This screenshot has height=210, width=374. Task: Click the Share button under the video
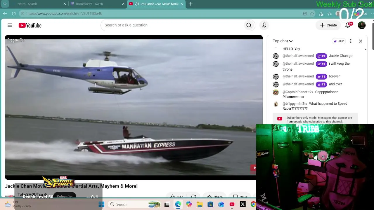coord(215,197)
